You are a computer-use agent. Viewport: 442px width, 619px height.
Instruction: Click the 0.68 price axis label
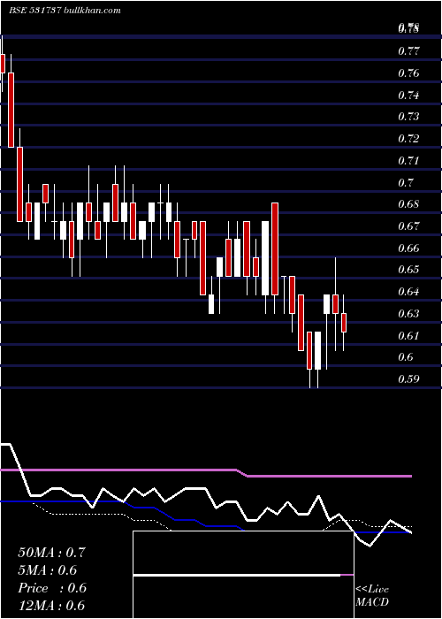pyautogui.click(x=408, y=204)
